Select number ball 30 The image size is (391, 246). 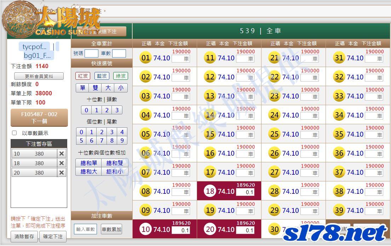tap(275, 229)
